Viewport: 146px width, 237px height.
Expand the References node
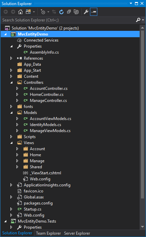click(x=11, y=58)
